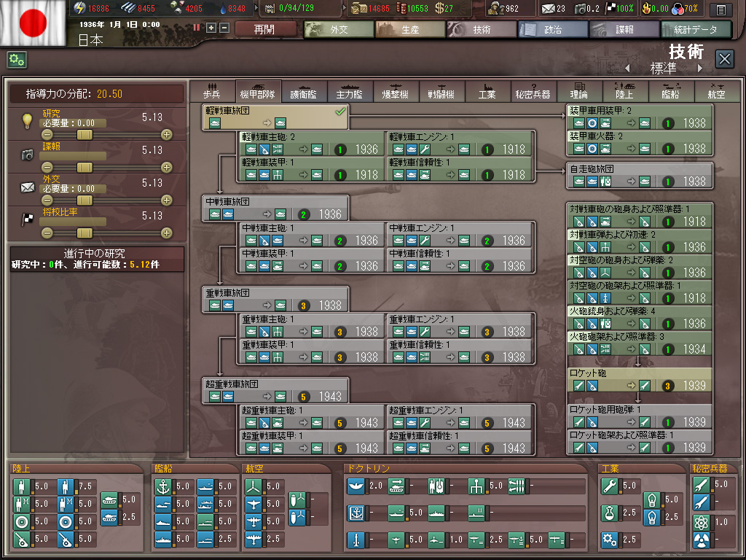
Task: Click the camera icon beside 諜報
Action: pos(28,154)
